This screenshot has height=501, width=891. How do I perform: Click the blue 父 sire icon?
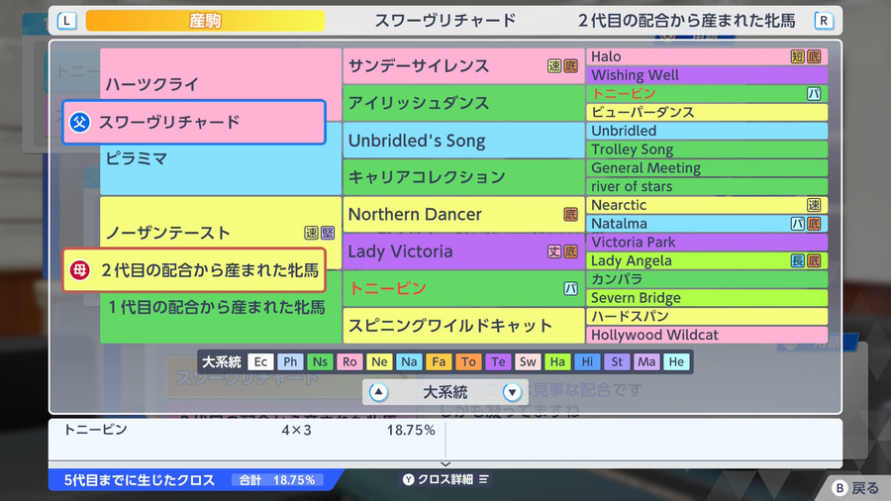[79, 122]
